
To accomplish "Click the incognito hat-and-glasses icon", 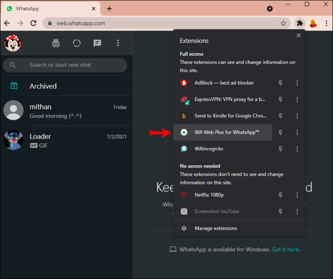I will point(55,43).
